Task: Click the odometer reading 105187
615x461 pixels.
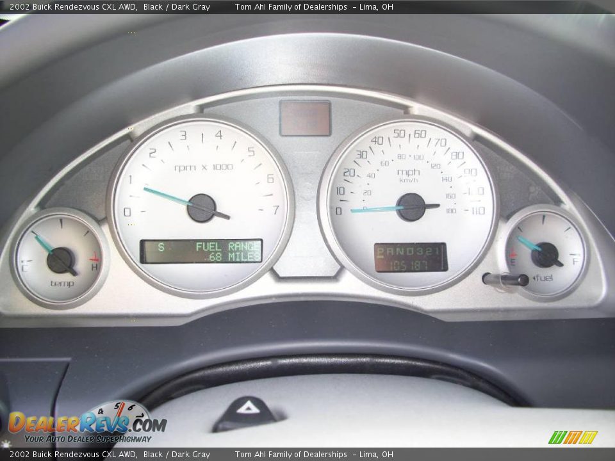Action: tap(408, 265)
